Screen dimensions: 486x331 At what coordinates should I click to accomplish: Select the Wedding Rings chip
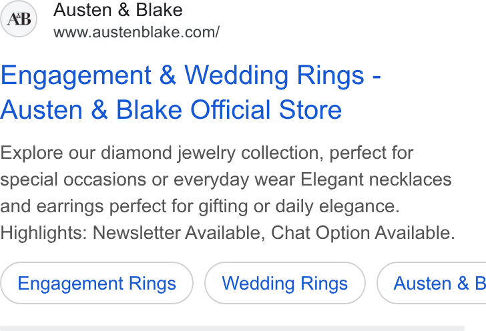coord(285,283)
